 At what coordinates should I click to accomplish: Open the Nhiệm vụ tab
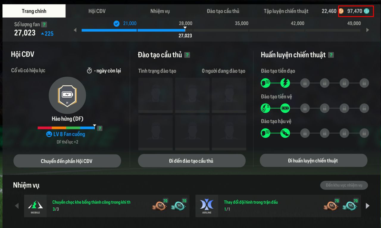click(x=160, y=11)
